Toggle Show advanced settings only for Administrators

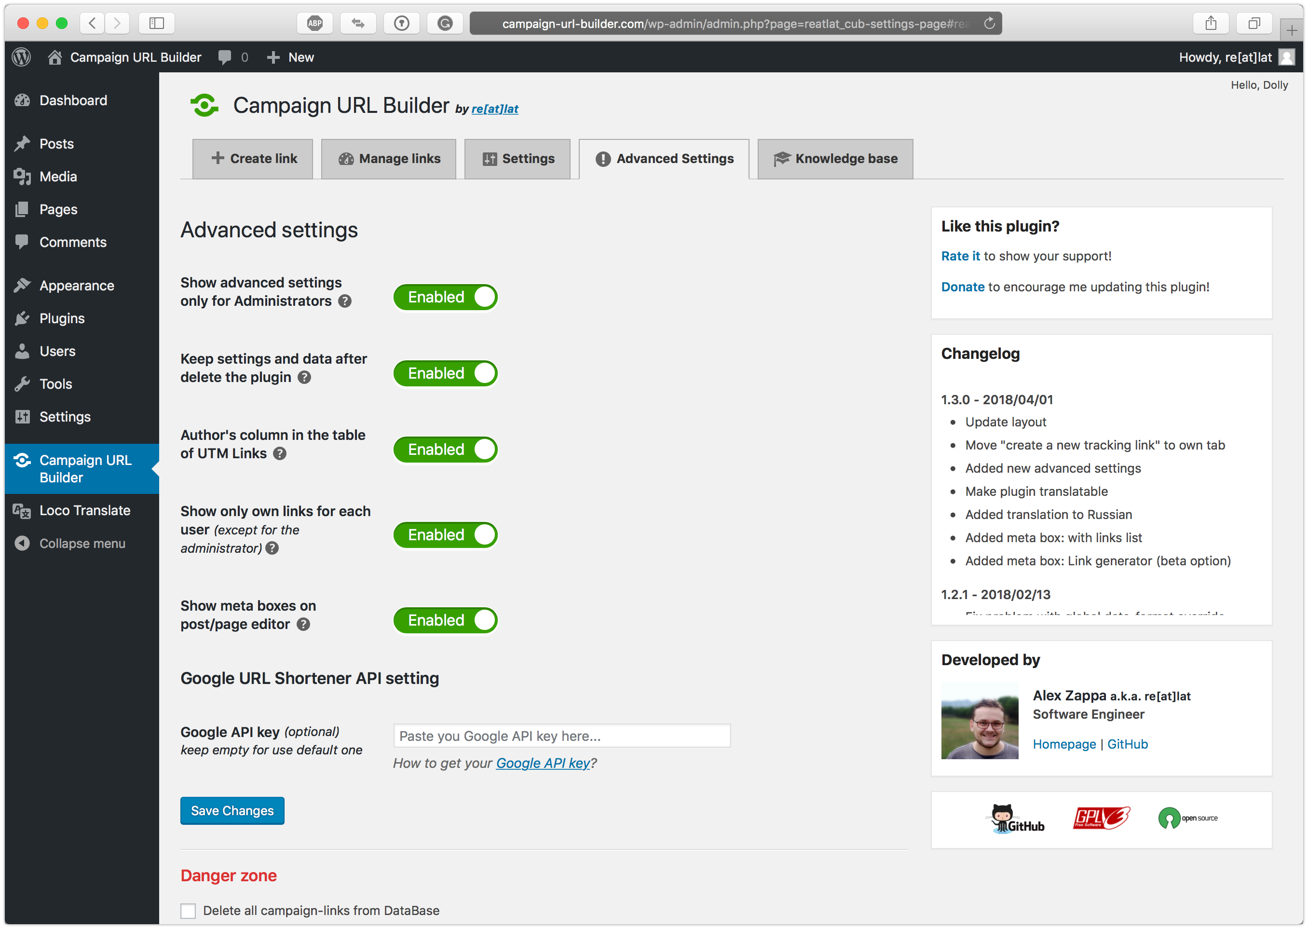[x=446, y=298]
